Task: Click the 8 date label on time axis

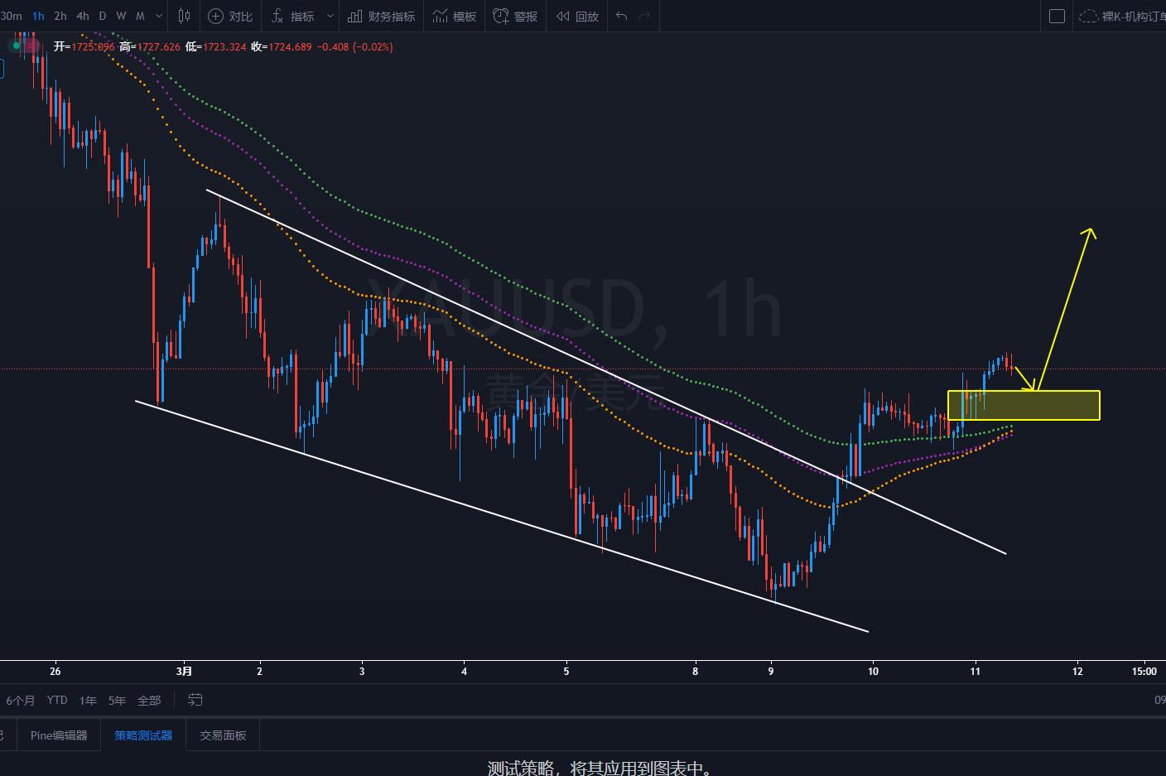Action: click(696, 671)
